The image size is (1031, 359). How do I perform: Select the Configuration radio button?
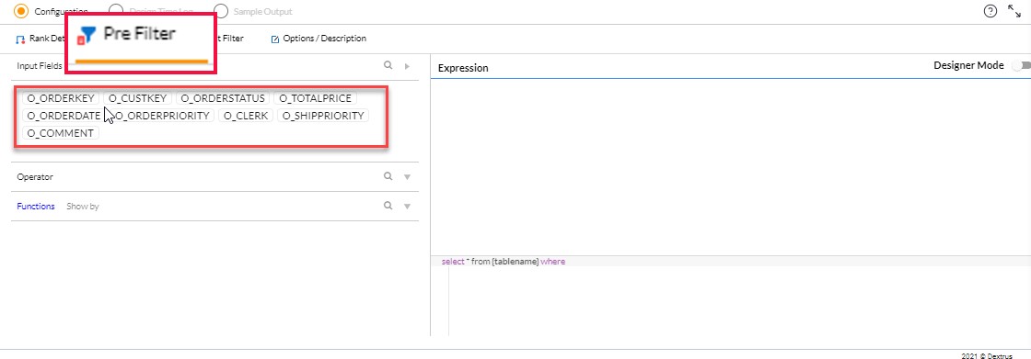click(21, 11)
